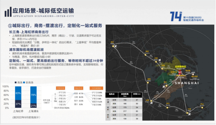216x125 pixels.
Task: Click the first orange header box 空间分布
Action: pos(61,88)
